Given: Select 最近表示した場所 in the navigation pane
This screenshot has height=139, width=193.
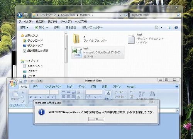Looking at the screenshot, I should [x=36, y=51].
